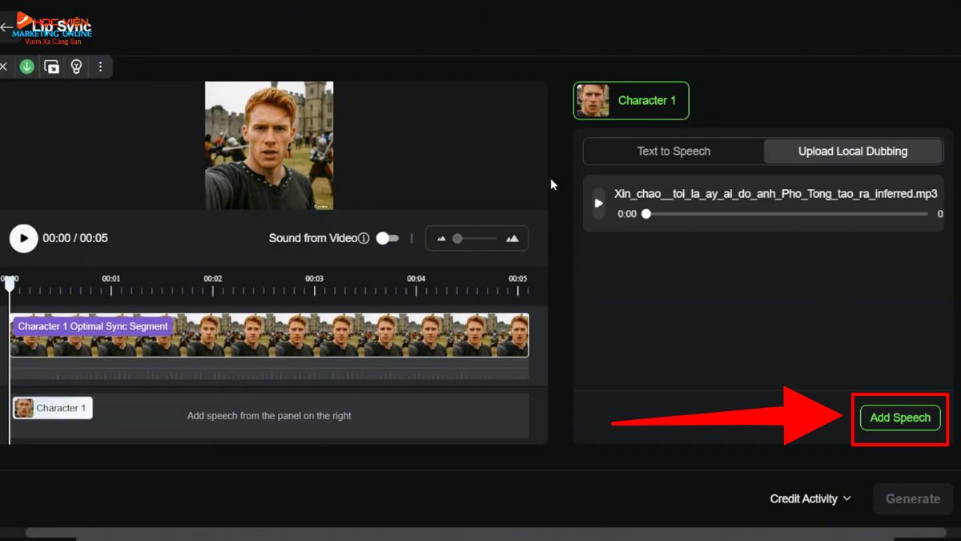Click the picture-in-picture icon in floating toolbar

[x=51, y=67]
